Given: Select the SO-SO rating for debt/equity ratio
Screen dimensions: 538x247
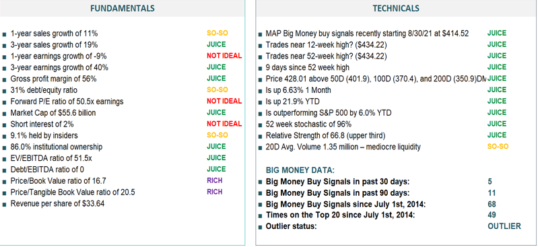Looking at the screenshot, I should (217, 90).
